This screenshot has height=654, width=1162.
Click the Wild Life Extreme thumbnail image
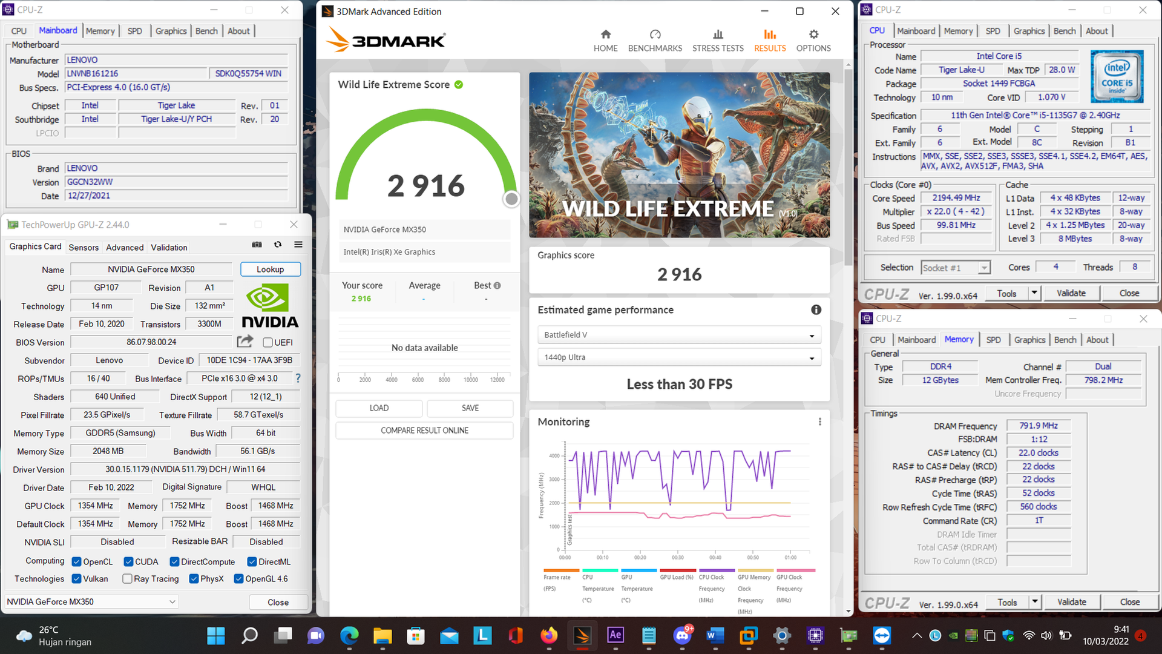point(679,155)
